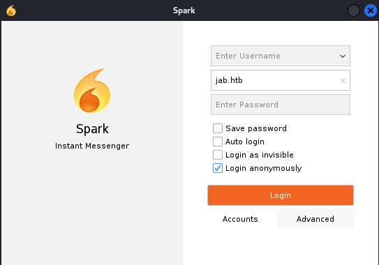Enable the Save password checkbox
This screenshot has width=379, height=265.
coord(218,128)
